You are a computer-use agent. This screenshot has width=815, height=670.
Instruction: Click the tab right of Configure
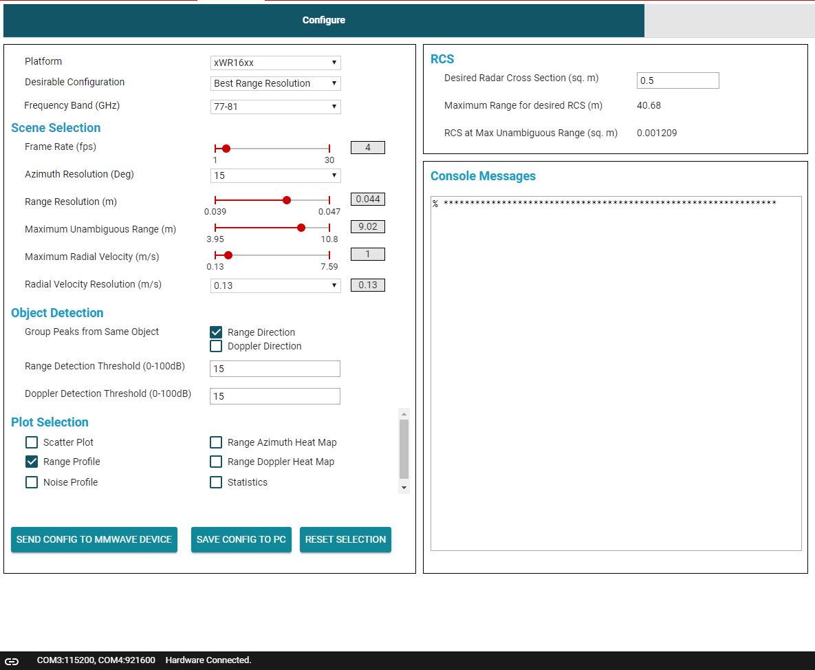click(x=729, y=20)
